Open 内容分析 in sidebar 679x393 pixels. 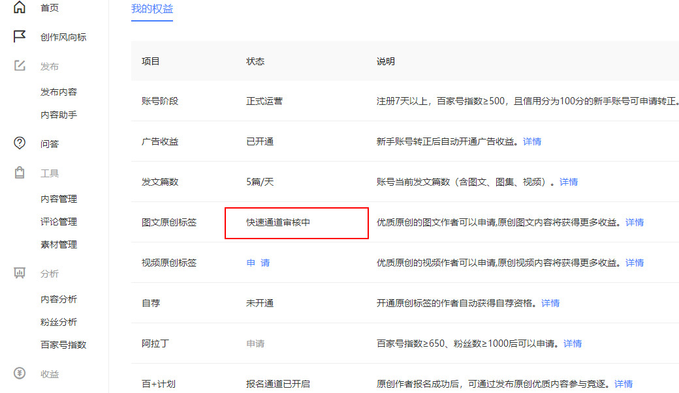pos(59,299)
